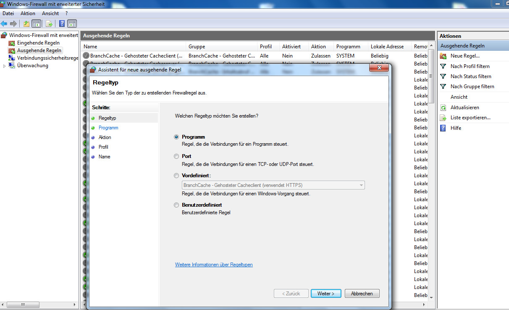Click the tree pane horizontal scrollbar left arrow
The image size is (509, 310).
3,305
